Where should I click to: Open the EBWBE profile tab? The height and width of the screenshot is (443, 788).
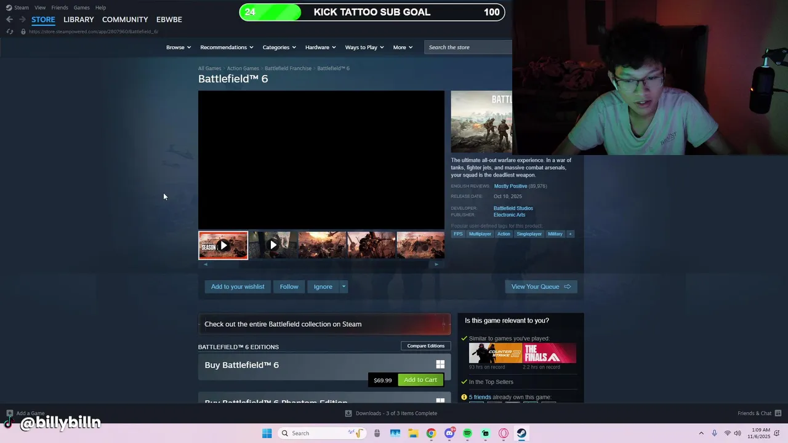(x=169, y=20)
